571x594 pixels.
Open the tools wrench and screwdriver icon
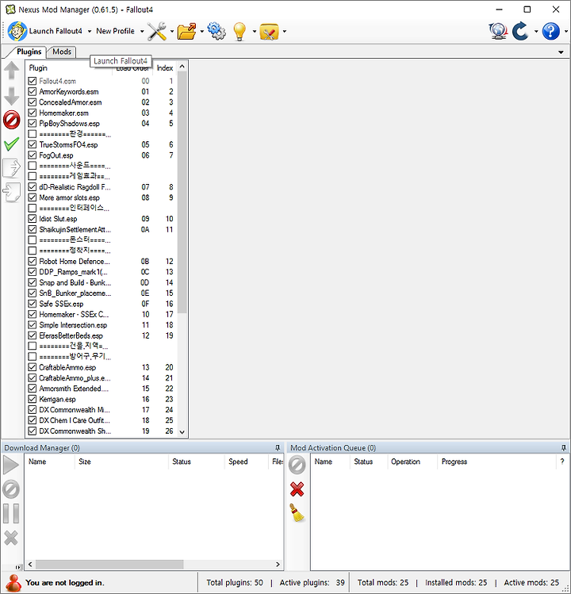(x=156, y=31)
